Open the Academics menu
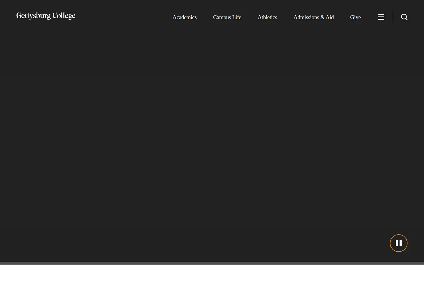Image resolution: width=424 pixels, height=294 pixels. tap(185, 17)
